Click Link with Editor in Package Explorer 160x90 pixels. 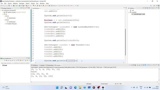23,8
